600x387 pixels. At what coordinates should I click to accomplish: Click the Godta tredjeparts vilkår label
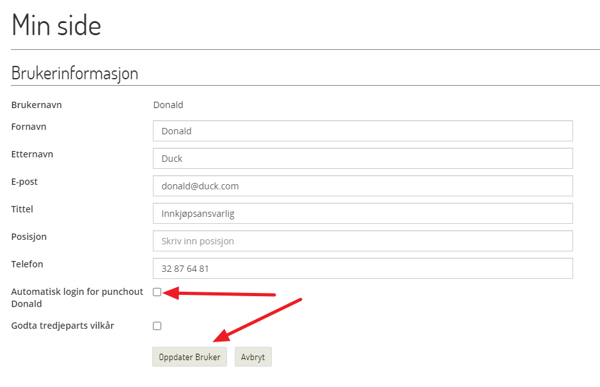[63, 326]
